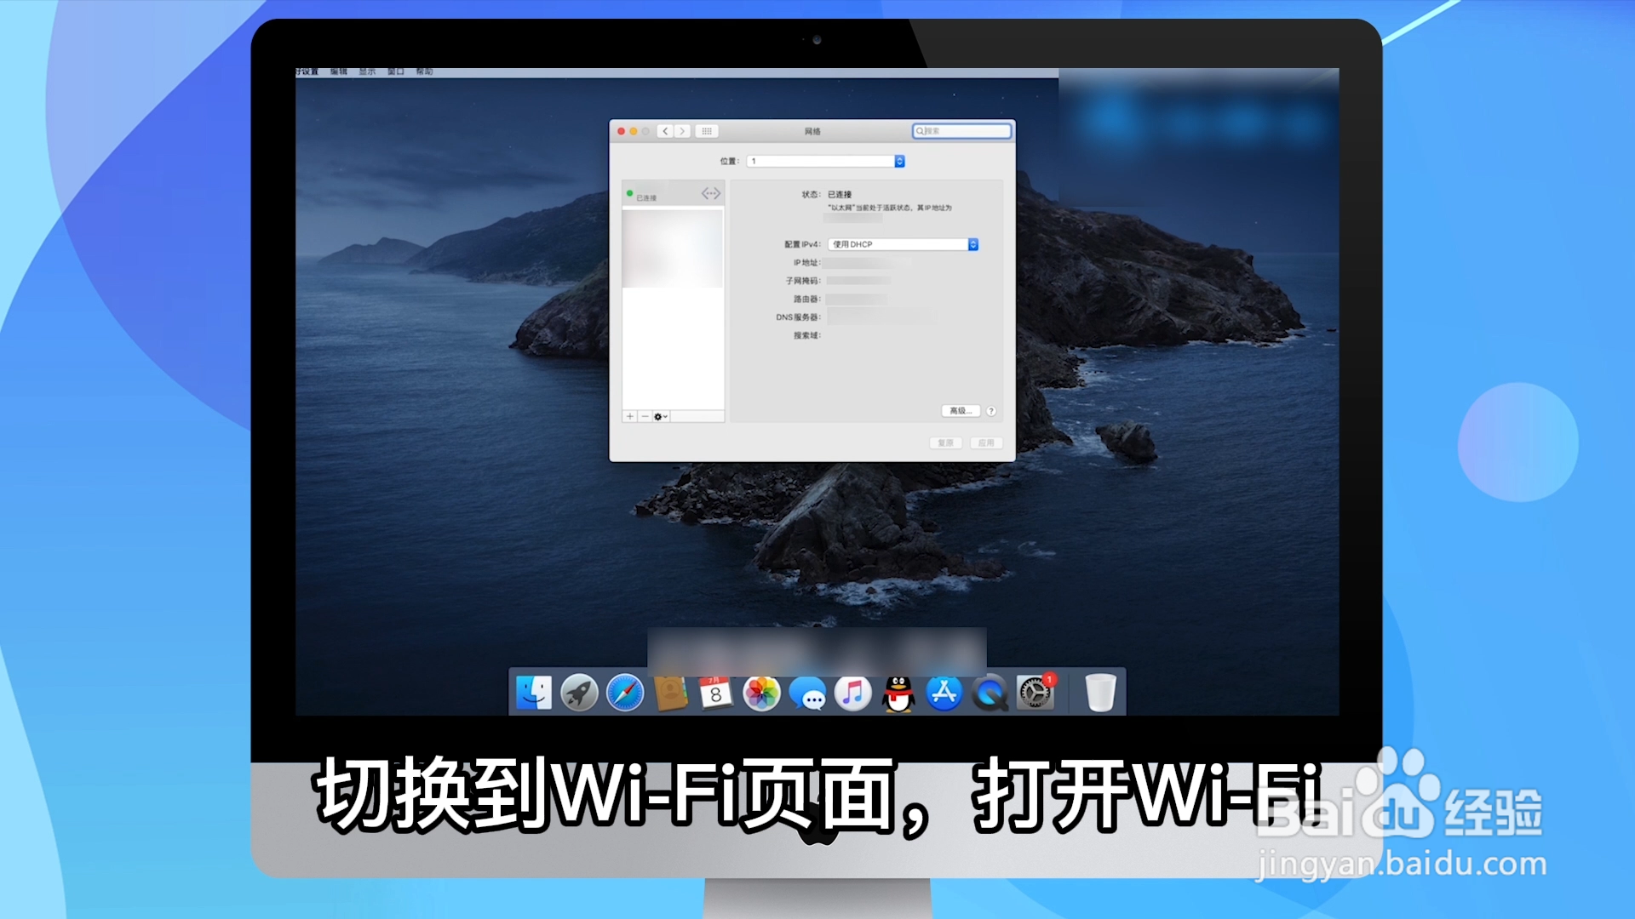Open the Calendar app showing July 8

point(716,694)
